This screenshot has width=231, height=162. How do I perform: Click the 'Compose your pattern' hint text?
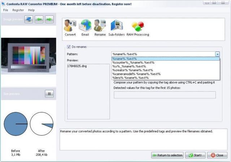pos(164,82)
